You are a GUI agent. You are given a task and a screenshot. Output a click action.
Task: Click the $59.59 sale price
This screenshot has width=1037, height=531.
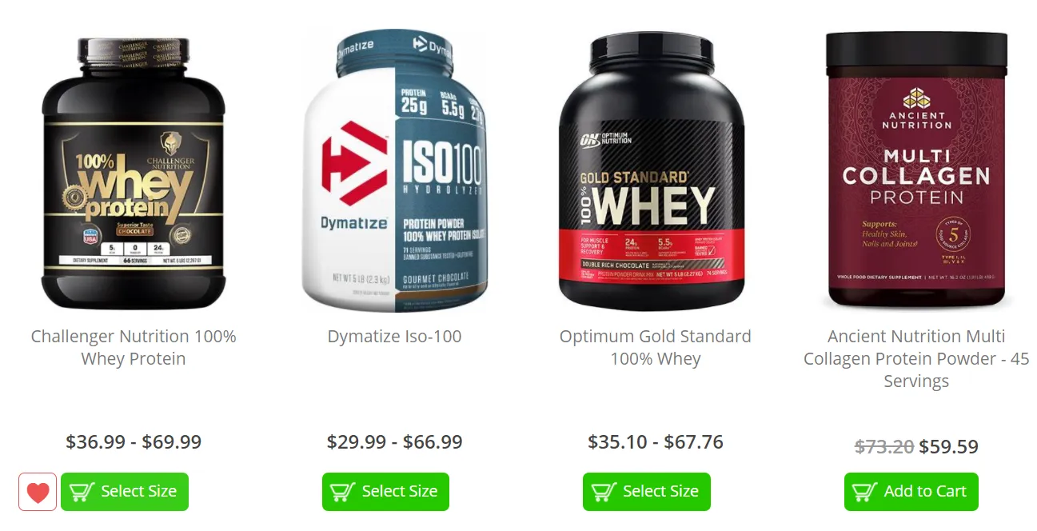click(949, 446)
